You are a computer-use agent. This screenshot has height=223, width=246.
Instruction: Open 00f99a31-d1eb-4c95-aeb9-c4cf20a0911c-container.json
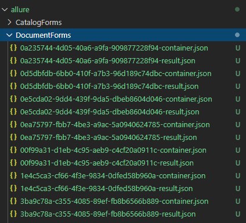[x=113, y=150]
